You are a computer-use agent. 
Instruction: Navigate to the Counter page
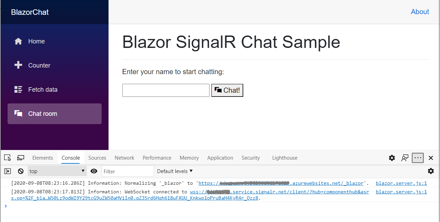pyautogui.click(x=39, y=65)
